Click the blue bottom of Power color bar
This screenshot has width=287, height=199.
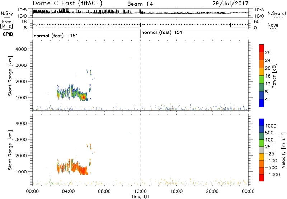click(262, 103)
